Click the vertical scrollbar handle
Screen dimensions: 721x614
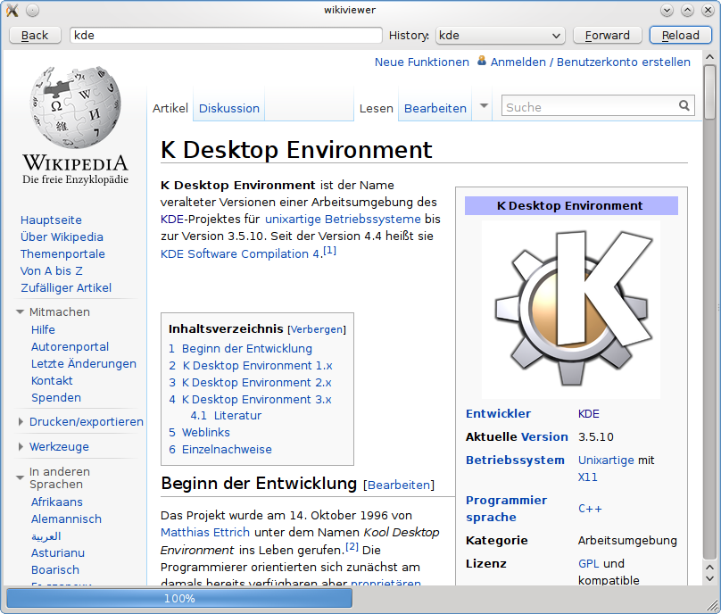pyautogui.click(x=710, y=92)
